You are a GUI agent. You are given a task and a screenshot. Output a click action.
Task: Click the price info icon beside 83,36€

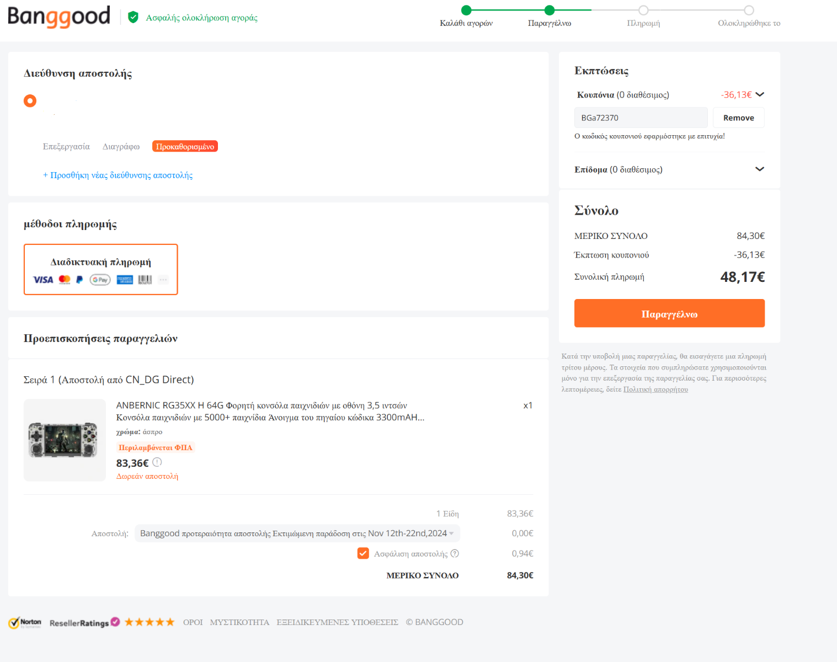[x=157, y=462]
